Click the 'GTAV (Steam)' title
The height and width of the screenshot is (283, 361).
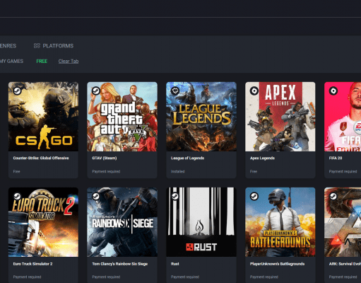click(105, 158)
